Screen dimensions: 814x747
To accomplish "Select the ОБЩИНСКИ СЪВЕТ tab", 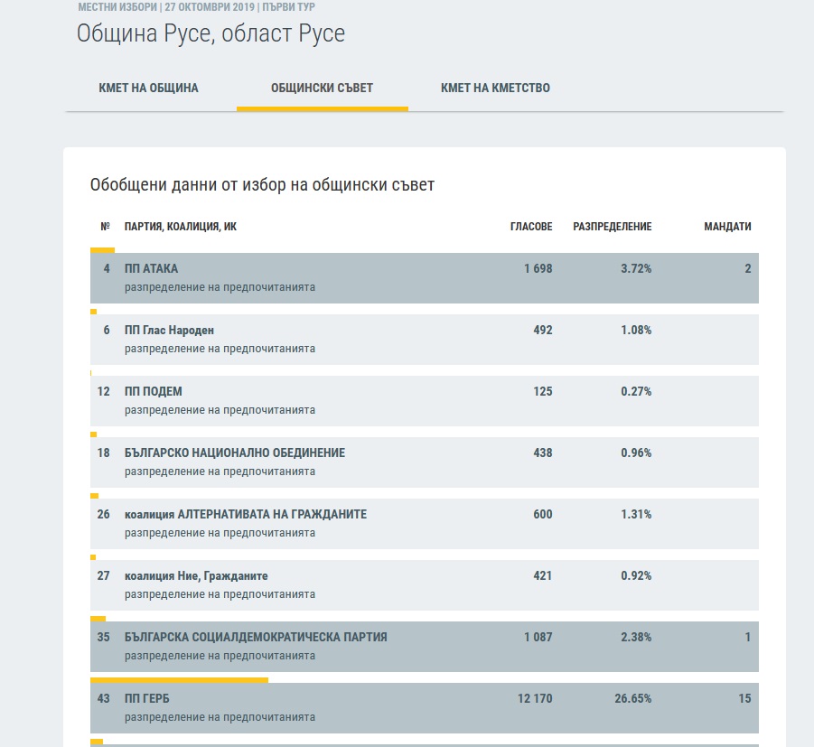I will pos(322,89).
